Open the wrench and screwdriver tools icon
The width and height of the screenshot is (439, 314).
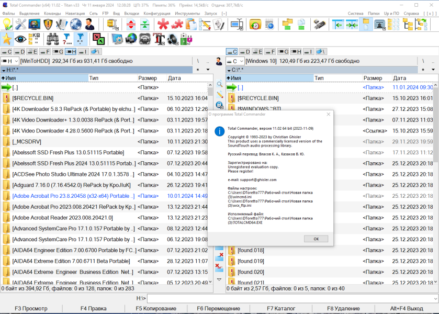(x=21, y=25)
